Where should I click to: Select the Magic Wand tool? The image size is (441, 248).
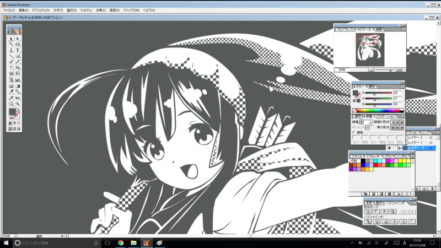click(x=11, y=45)
